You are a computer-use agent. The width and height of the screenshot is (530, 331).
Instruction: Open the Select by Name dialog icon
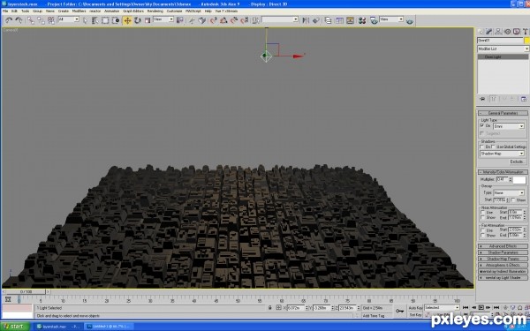pos(95,20)
